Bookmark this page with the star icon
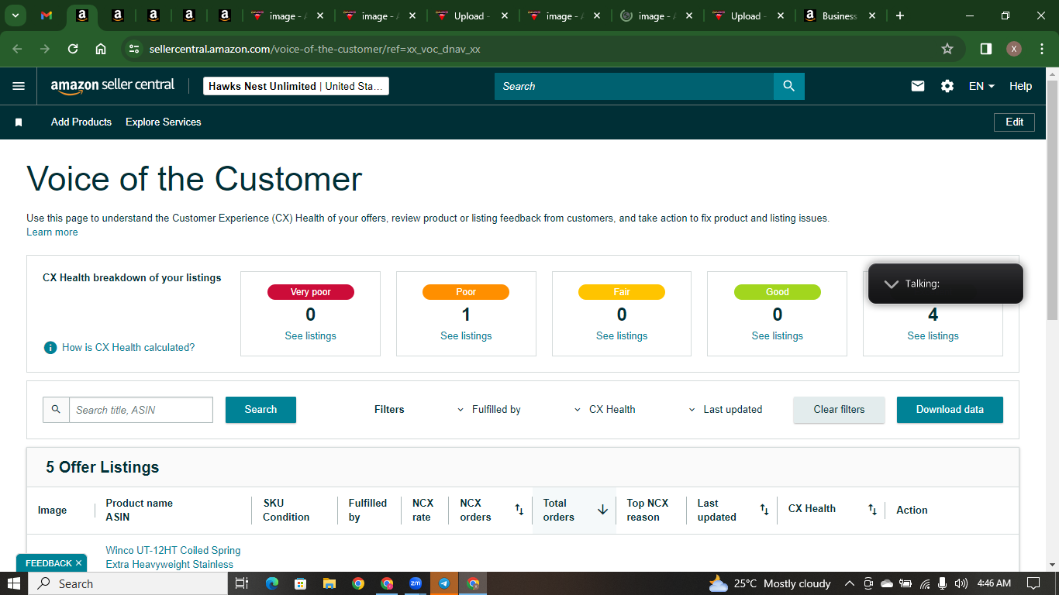Screen dimensions: 1059x595 click(x=947, y=49)
